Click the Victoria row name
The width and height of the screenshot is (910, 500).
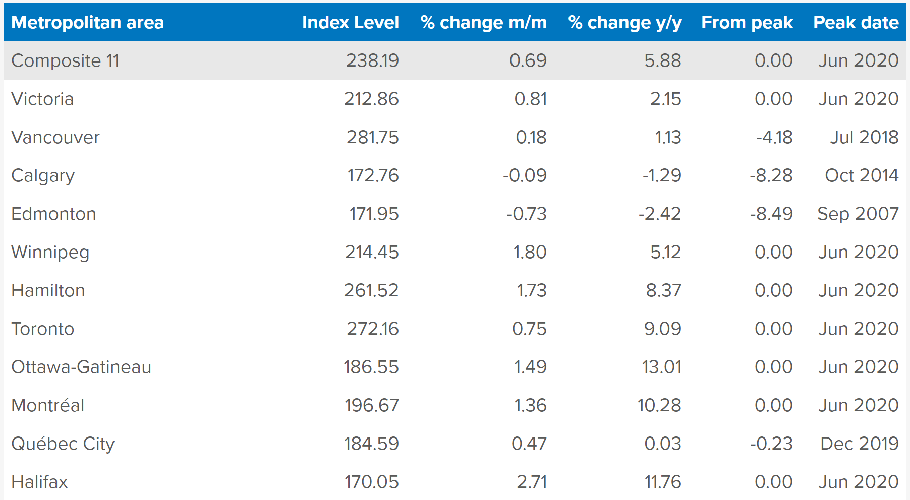[x=42, y=99]
